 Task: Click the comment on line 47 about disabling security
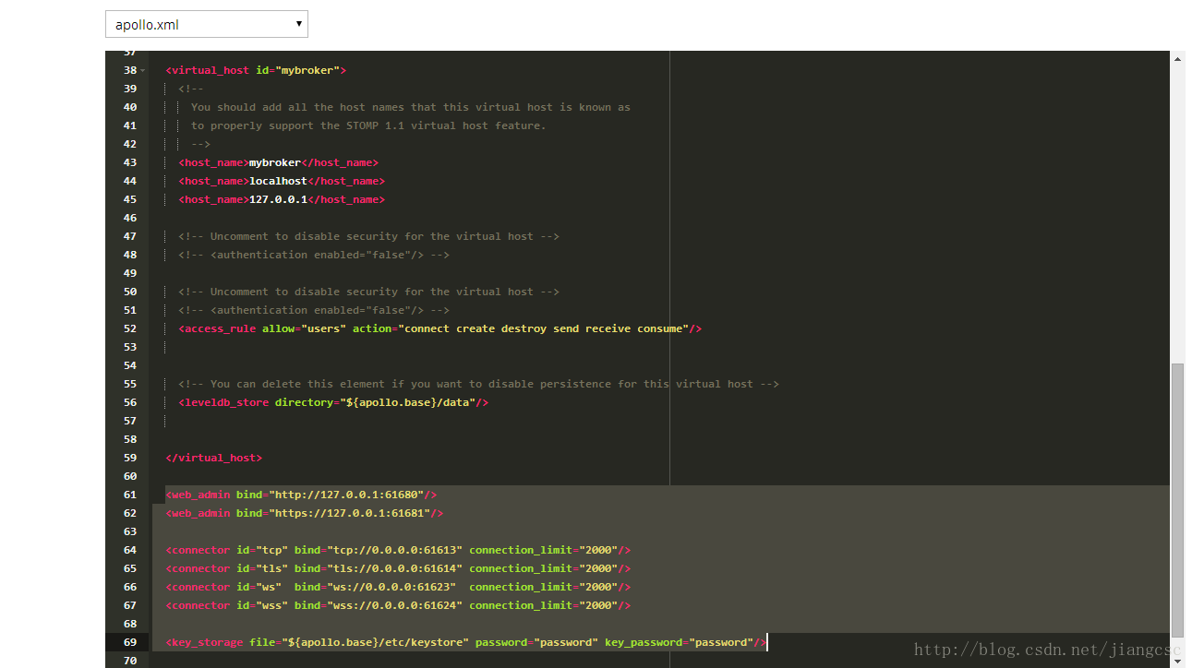point(368,236)
